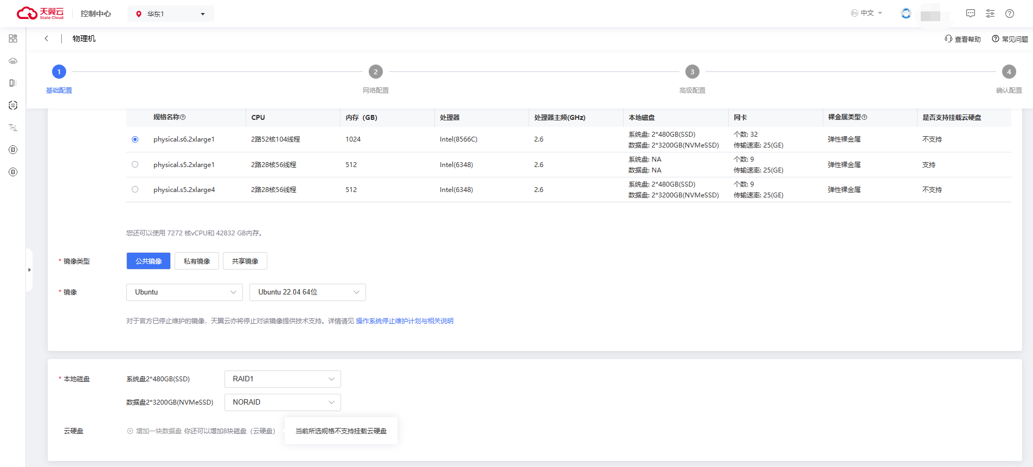Viewport: 1033px width, 467px height.
Task: Select the physical.s5.2xlarge4 radio button
Action: (x=135, y=189)
